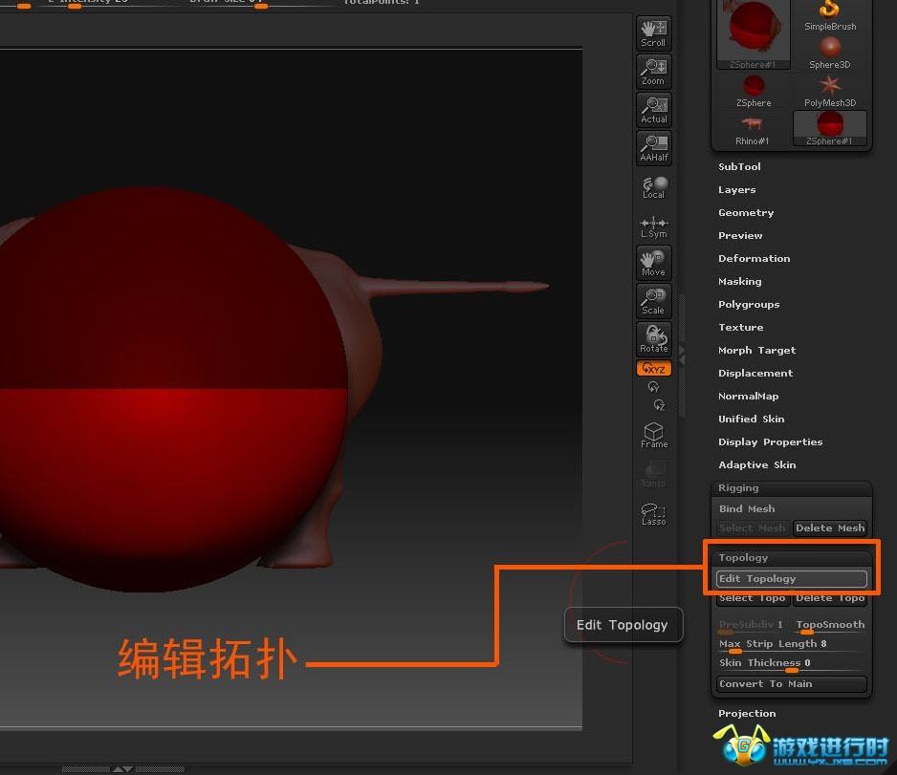Expand the Masking submenu
Viewport: 897px width, 775px height.
(x=739, y=281)
